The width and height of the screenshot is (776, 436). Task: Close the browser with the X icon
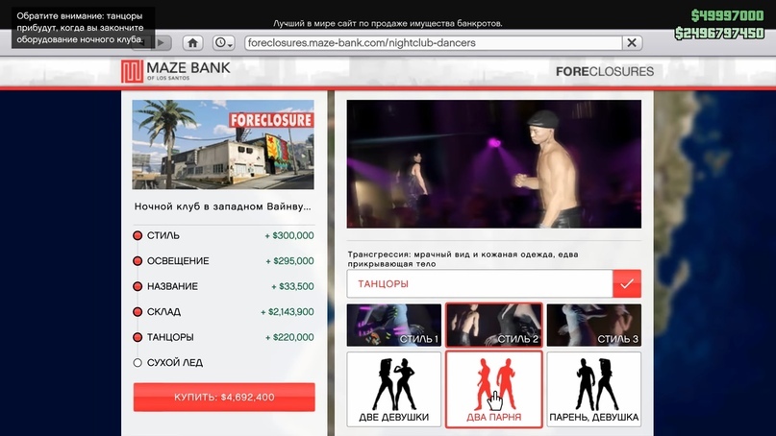(631, 43)
